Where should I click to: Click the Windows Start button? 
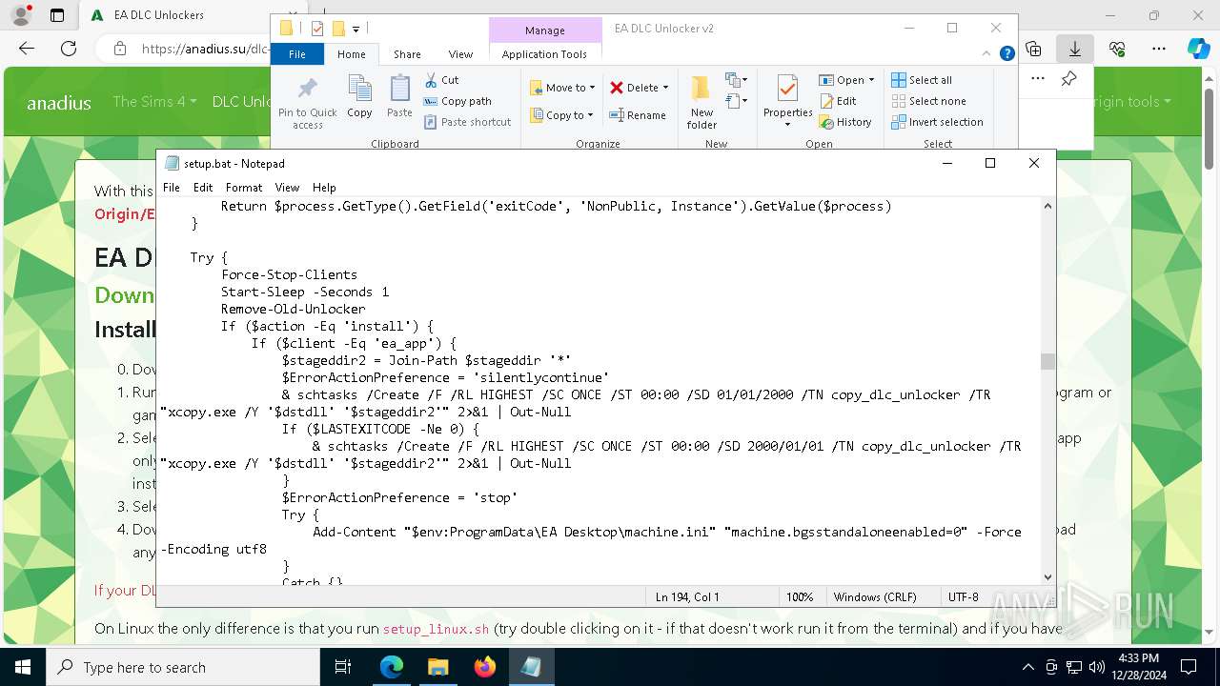pos(22,667)
